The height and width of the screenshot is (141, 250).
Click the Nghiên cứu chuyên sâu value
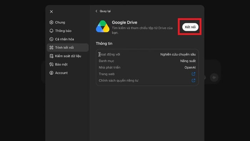(178, 54)
